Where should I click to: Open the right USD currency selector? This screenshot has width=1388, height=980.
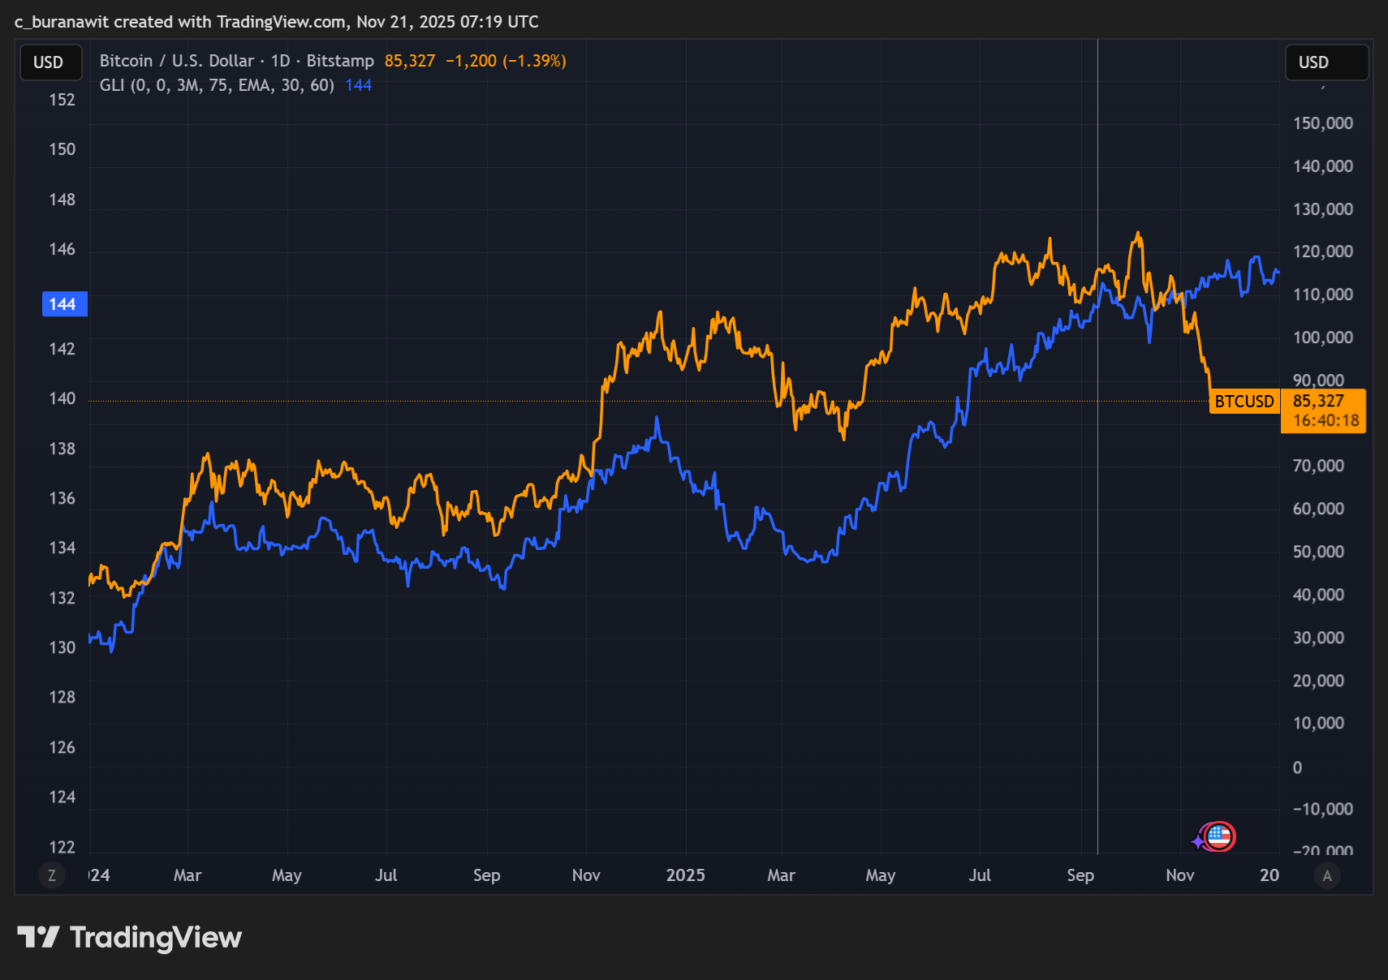(1325, 62)
